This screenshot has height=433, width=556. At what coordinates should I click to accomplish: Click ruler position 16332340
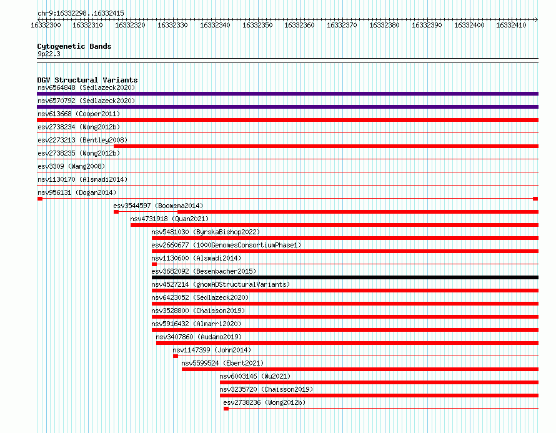point(216,25)
